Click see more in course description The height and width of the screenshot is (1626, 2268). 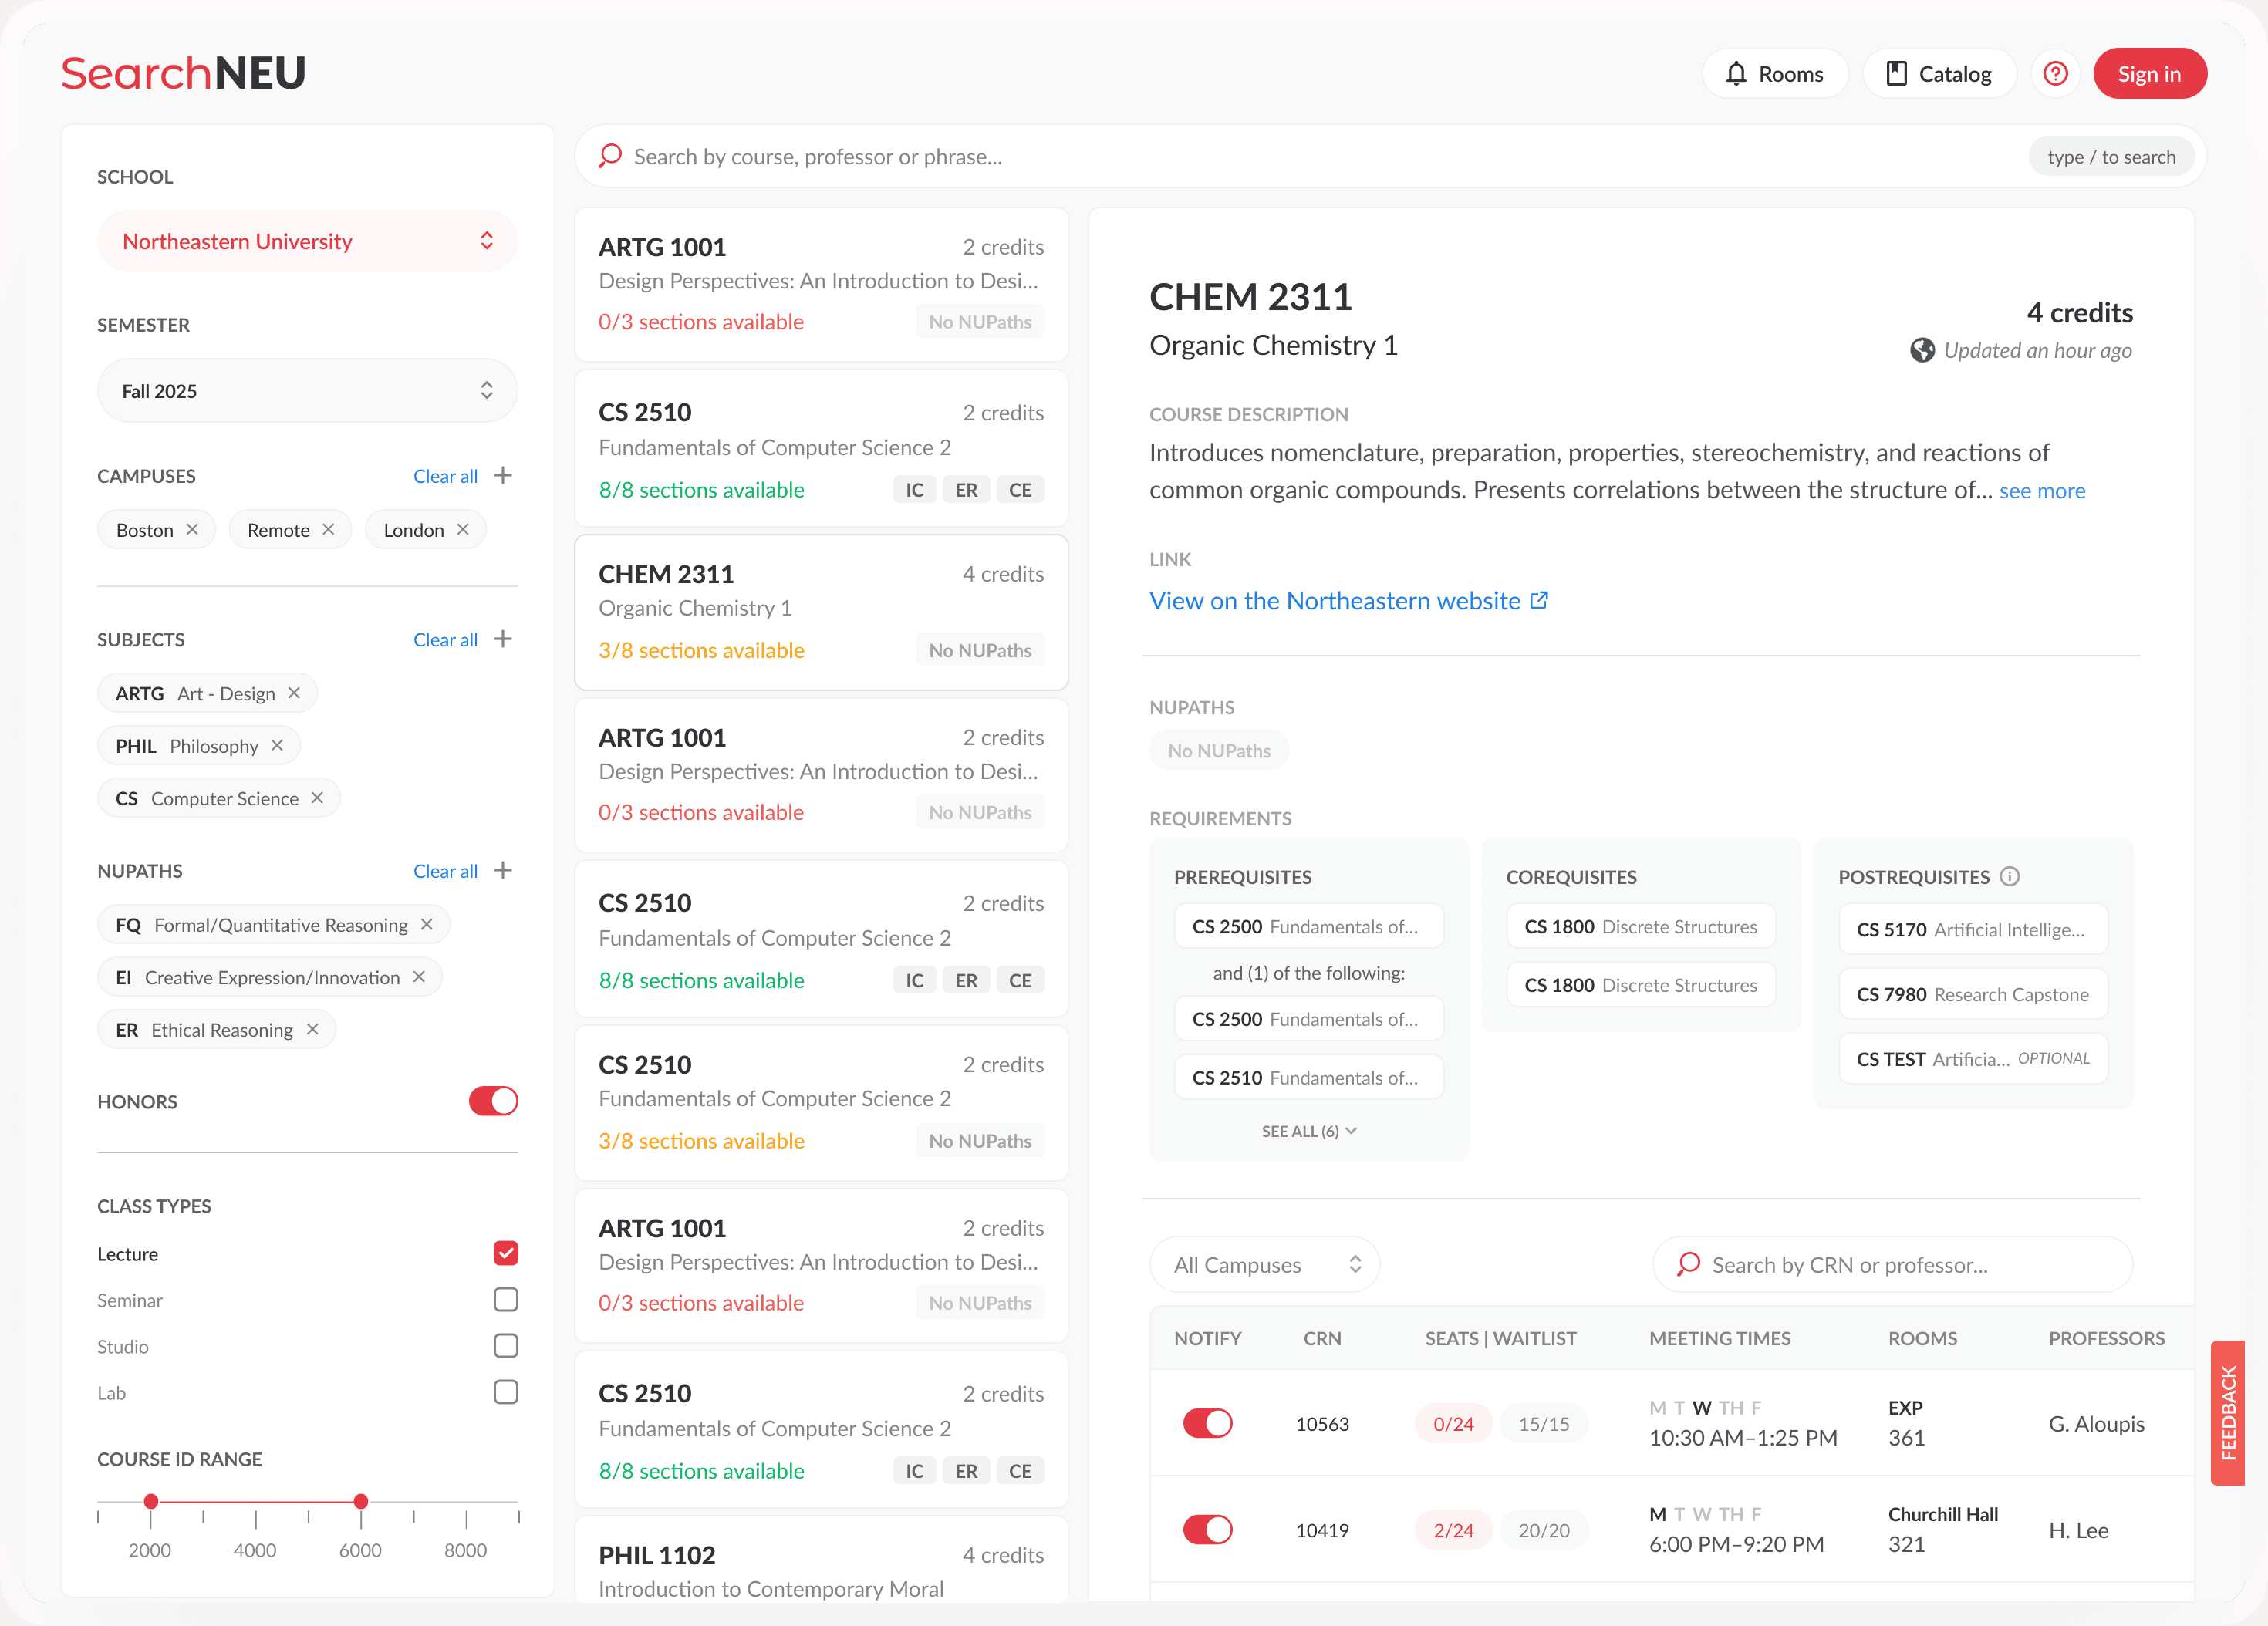click(x=2041, y=491)
